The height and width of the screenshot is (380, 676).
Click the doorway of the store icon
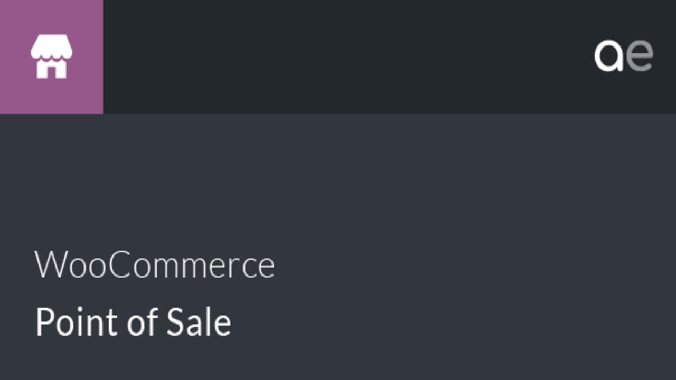pos(51,71)
